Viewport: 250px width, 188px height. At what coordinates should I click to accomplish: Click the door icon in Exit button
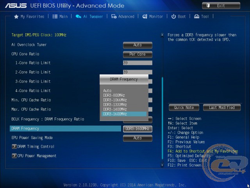(x=208, y=6)
